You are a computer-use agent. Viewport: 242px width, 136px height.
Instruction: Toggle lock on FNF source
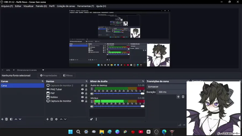point(86,93)
